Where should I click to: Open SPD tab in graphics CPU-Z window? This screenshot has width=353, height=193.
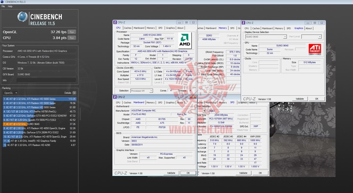(x=289, y=28)
